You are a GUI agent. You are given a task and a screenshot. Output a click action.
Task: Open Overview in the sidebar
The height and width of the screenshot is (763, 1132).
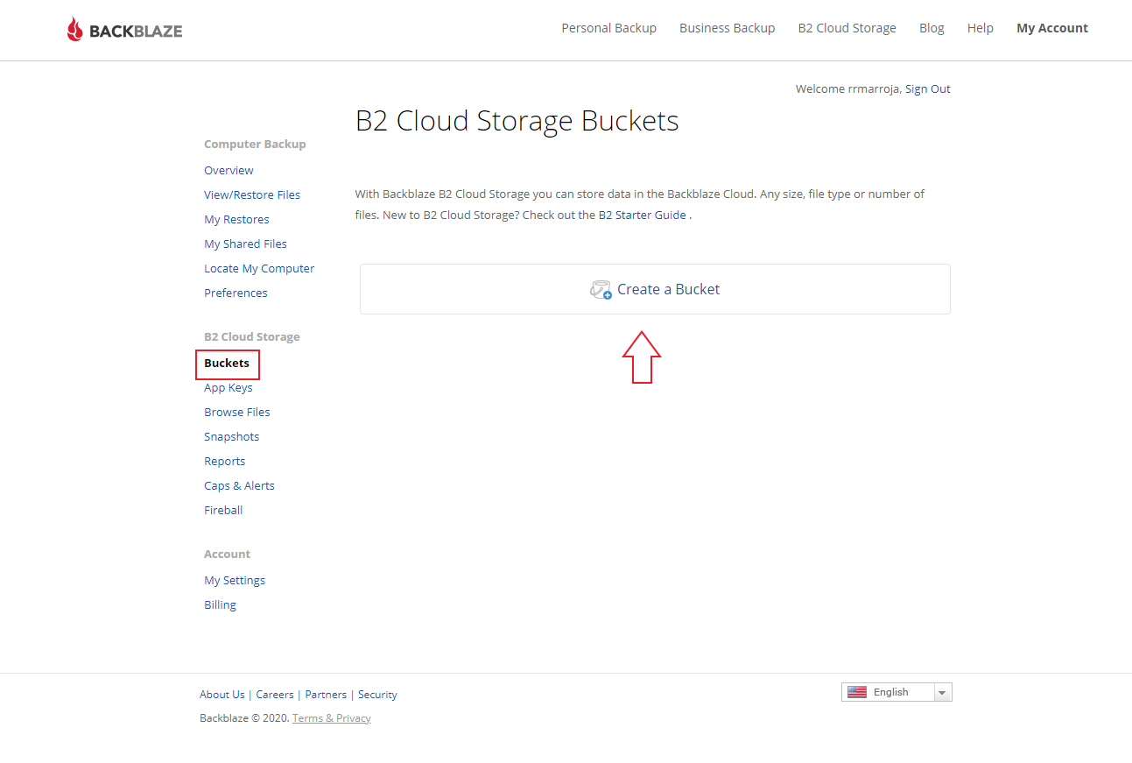point(229,170)
